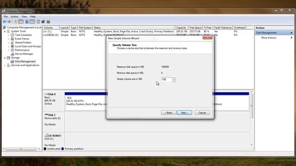Expand the Event Viewer tree node
Screen dimensions: 296x166
point(8,39)
